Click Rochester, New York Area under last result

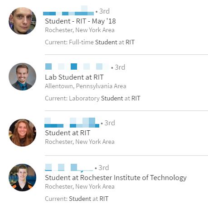coord(80,186)
